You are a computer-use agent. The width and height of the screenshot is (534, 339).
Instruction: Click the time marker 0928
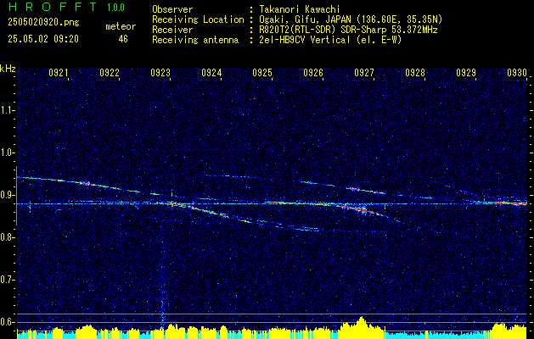[x=415, y=72]
